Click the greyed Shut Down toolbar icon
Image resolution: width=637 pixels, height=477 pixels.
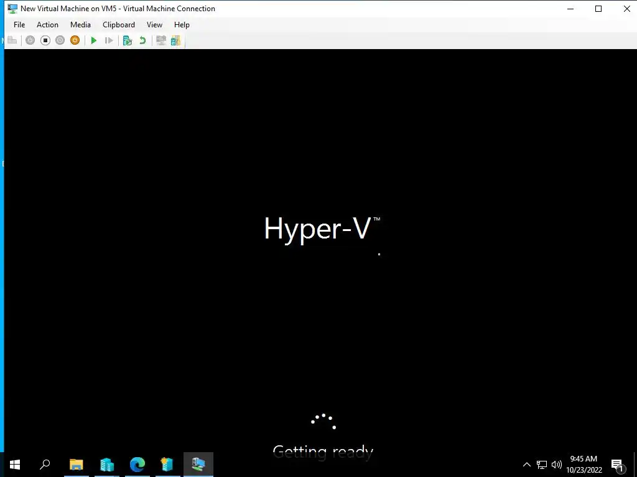[x=60, y=40]
